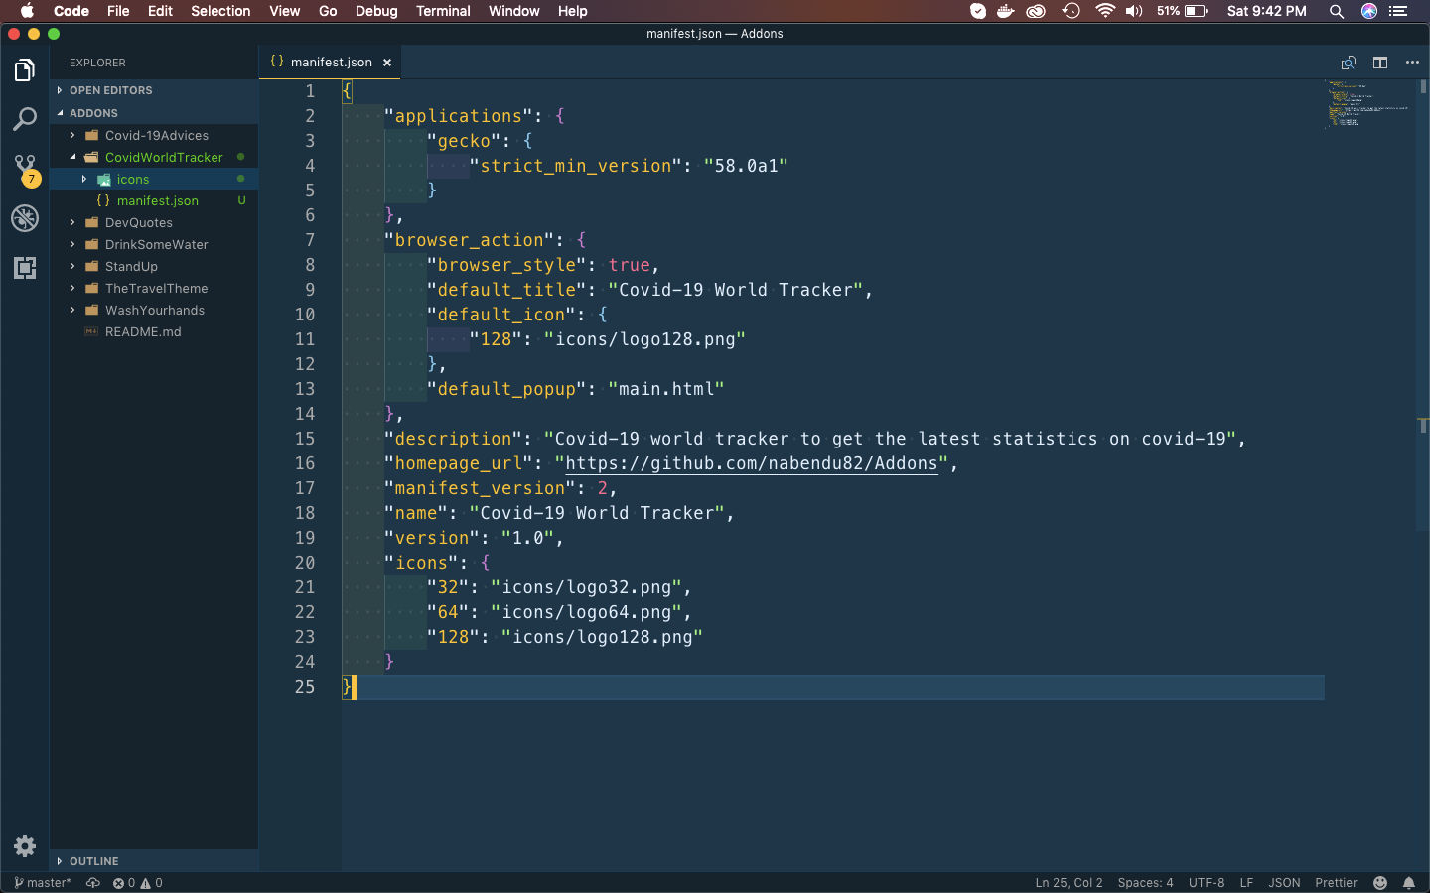Click the Open Changes icon in editor toolbar

coord(1349,63)
